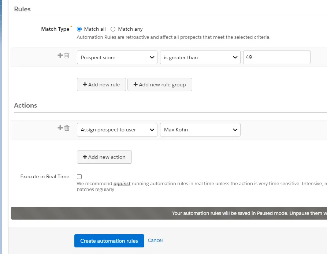Click the Add new action button

[x=104, y=157]
